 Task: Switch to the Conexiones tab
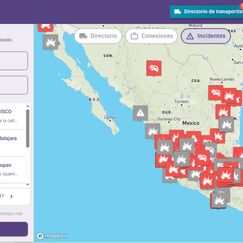(x=152, y=36)
